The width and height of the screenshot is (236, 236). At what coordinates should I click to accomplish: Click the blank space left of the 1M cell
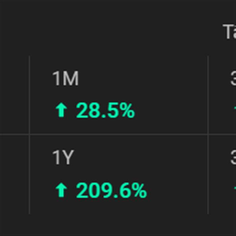click(14, 95)
